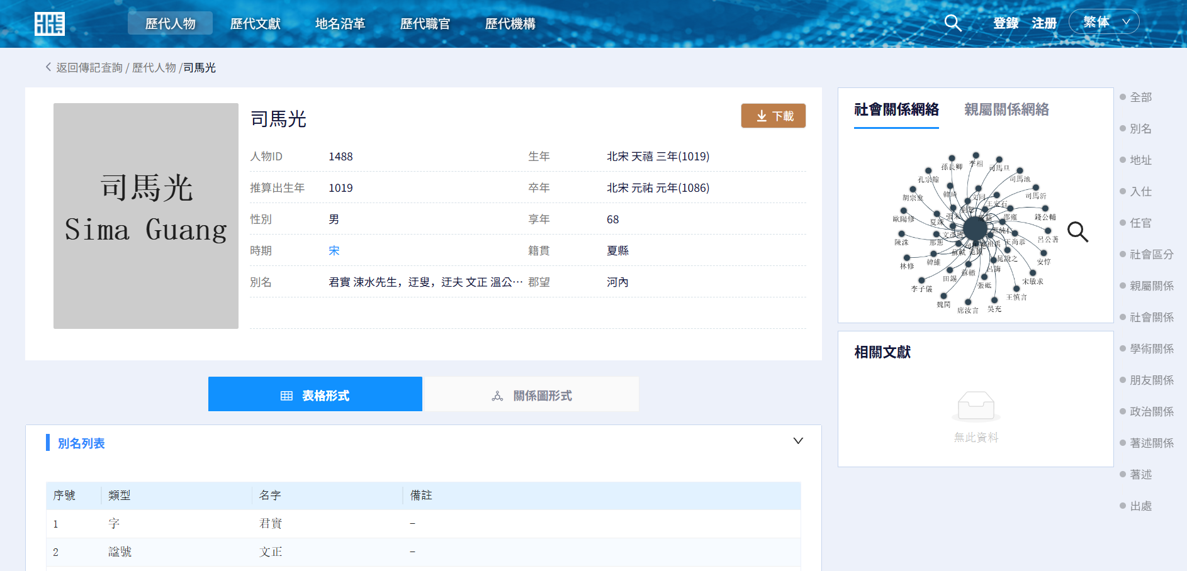Jump to 任官 section in sidebar

click(1140, 223)
